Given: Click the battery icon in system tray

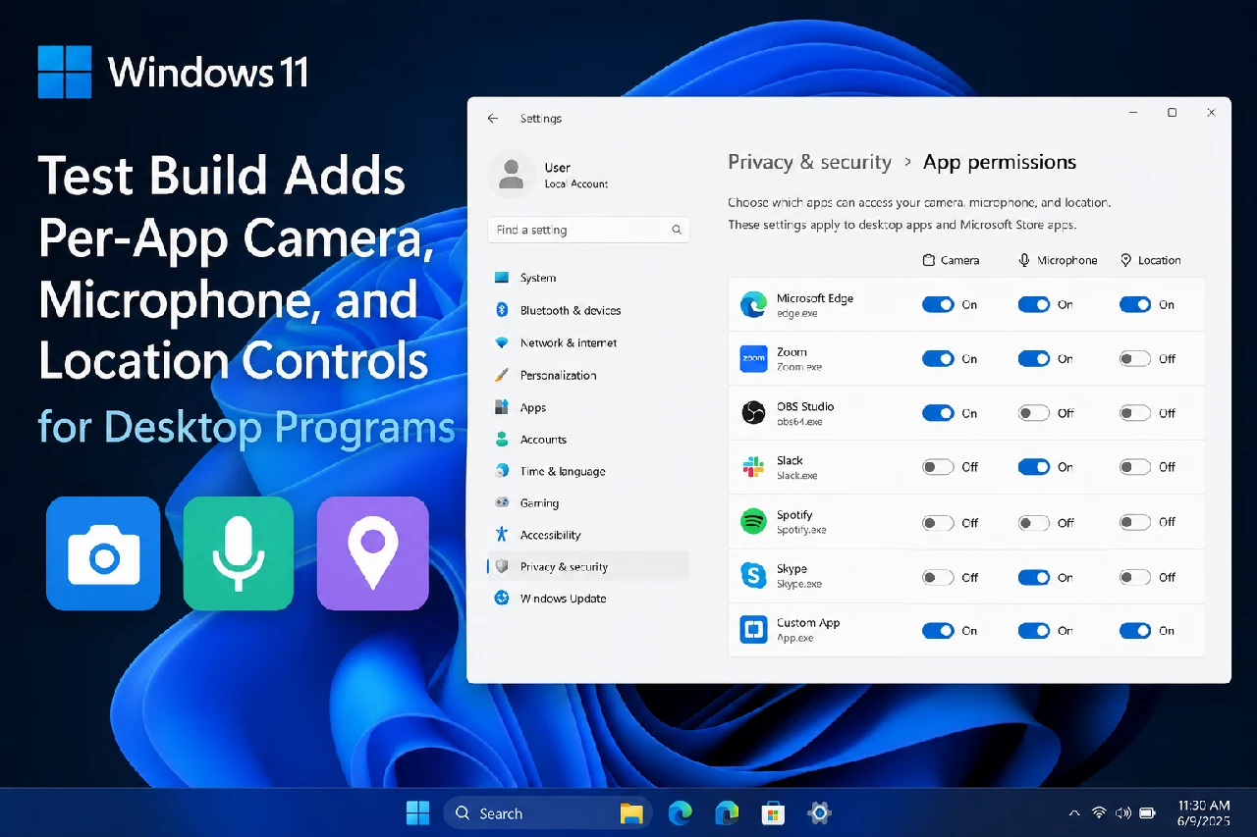Looking at the screenshot, I should pyautogui.click(x=1149, y=813).
